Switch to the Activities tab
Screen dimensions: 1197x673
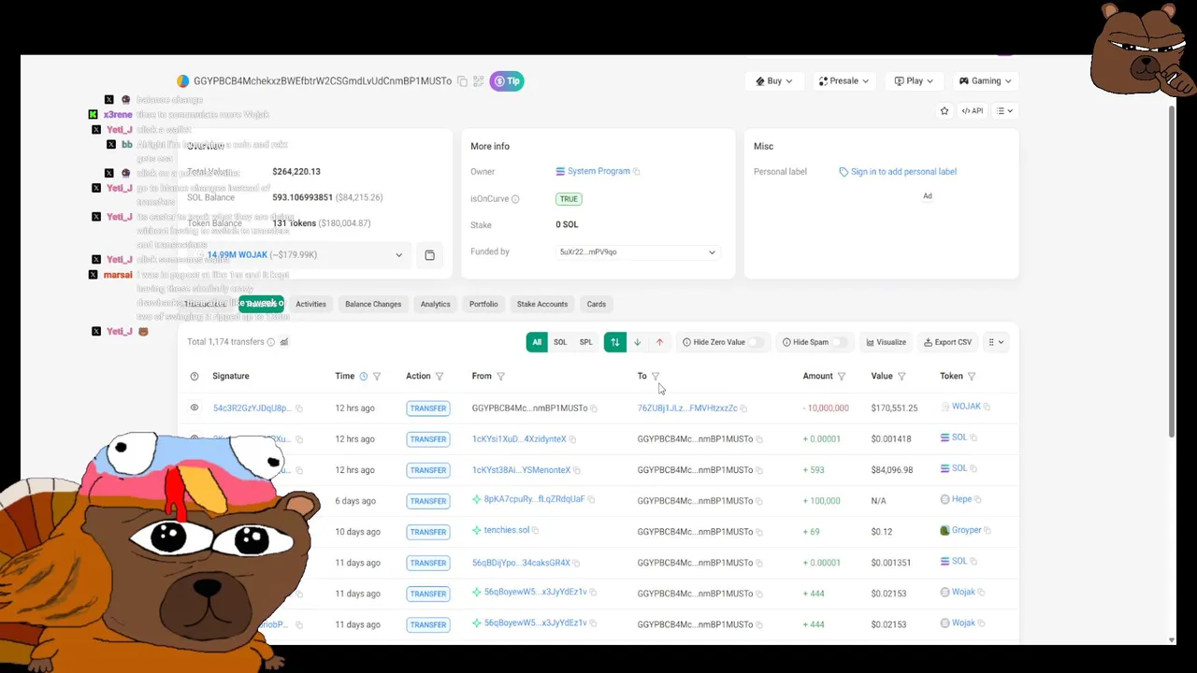[310, 304]
